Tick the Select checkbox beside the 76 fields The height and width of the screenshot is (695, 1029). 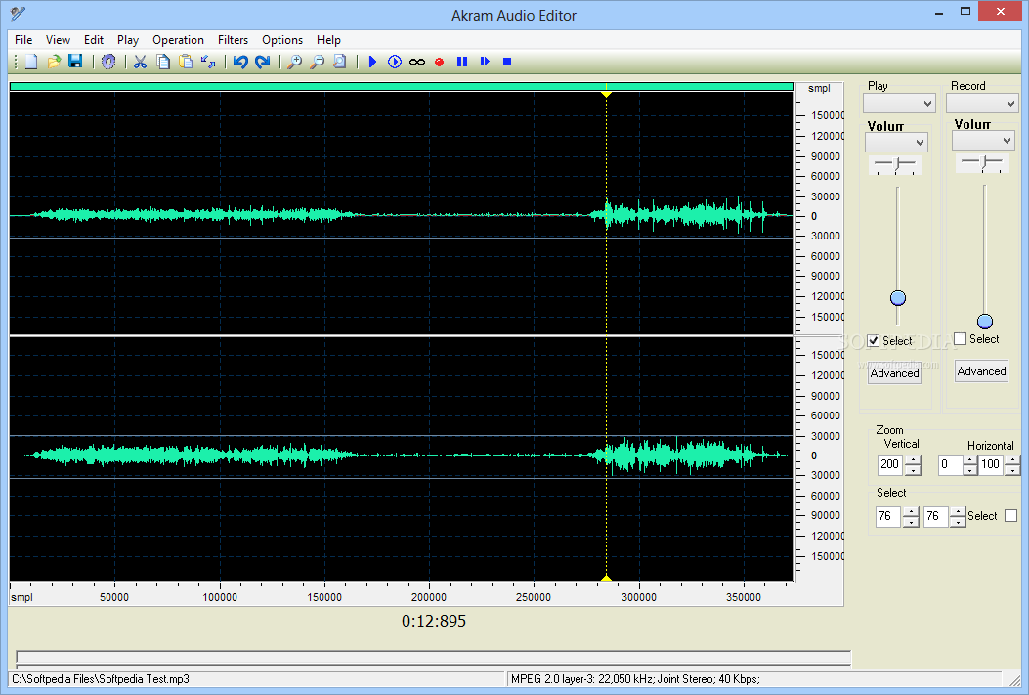point(1010,516)
